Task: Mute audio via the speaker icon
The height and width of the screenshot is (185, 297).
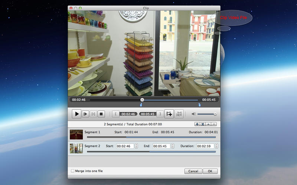Action: tap(193, 114)
